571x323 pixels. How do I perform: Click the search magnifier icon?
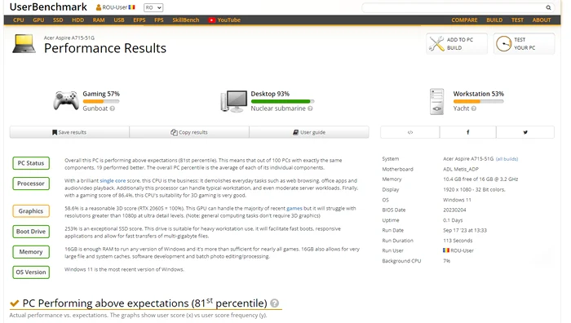pyautogui.click(x=548, y=7)
